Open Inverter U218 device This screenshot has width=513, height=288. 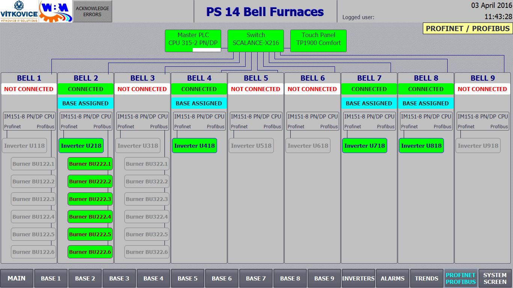(81, 145)
